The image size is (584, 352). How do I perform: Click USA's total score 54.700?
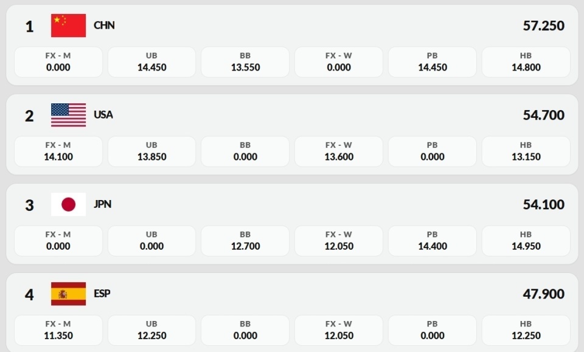(x=543, y=116)
